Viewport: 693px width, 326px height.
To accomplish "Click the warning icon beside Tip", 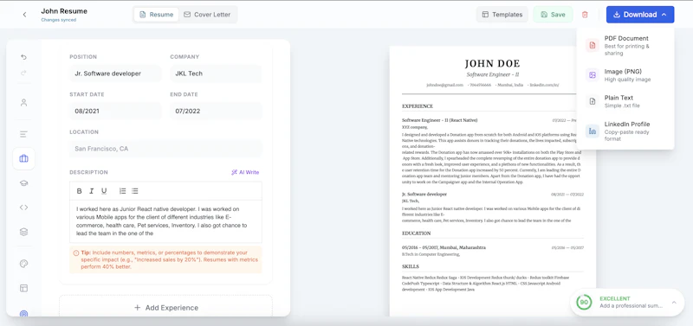I will (75, 252).
